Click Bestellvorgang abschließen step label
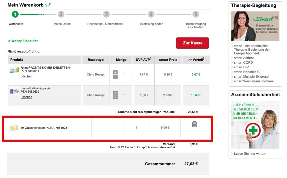The height and width of the screenshot is (178, 287). point(196,25)
